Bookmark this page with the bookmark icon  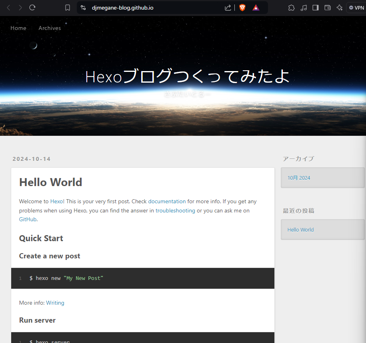[67, 7]
